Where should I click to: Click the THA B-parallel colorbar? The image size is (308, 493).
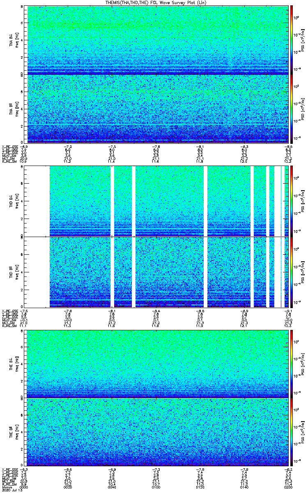click(x=291, y=108)
